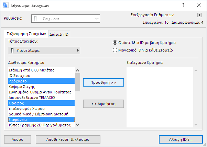Open the Επεξεργασία Ρυθμίσεων arrow menu

[199, 15]
